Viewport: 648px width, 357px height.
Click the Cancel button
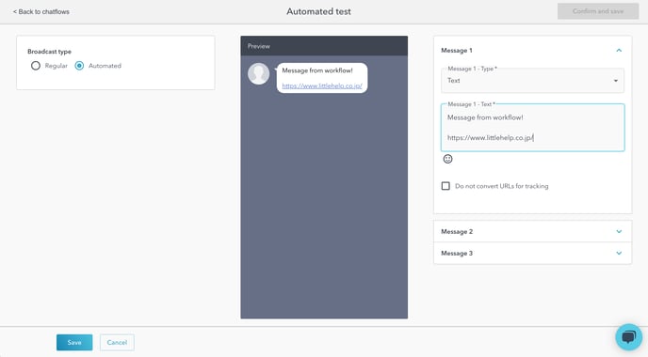click(117, 343)
